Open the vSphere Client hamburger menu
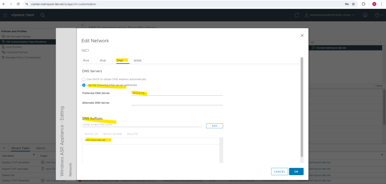The width and height of the screenshot is (386, 184). click(5, 15)
